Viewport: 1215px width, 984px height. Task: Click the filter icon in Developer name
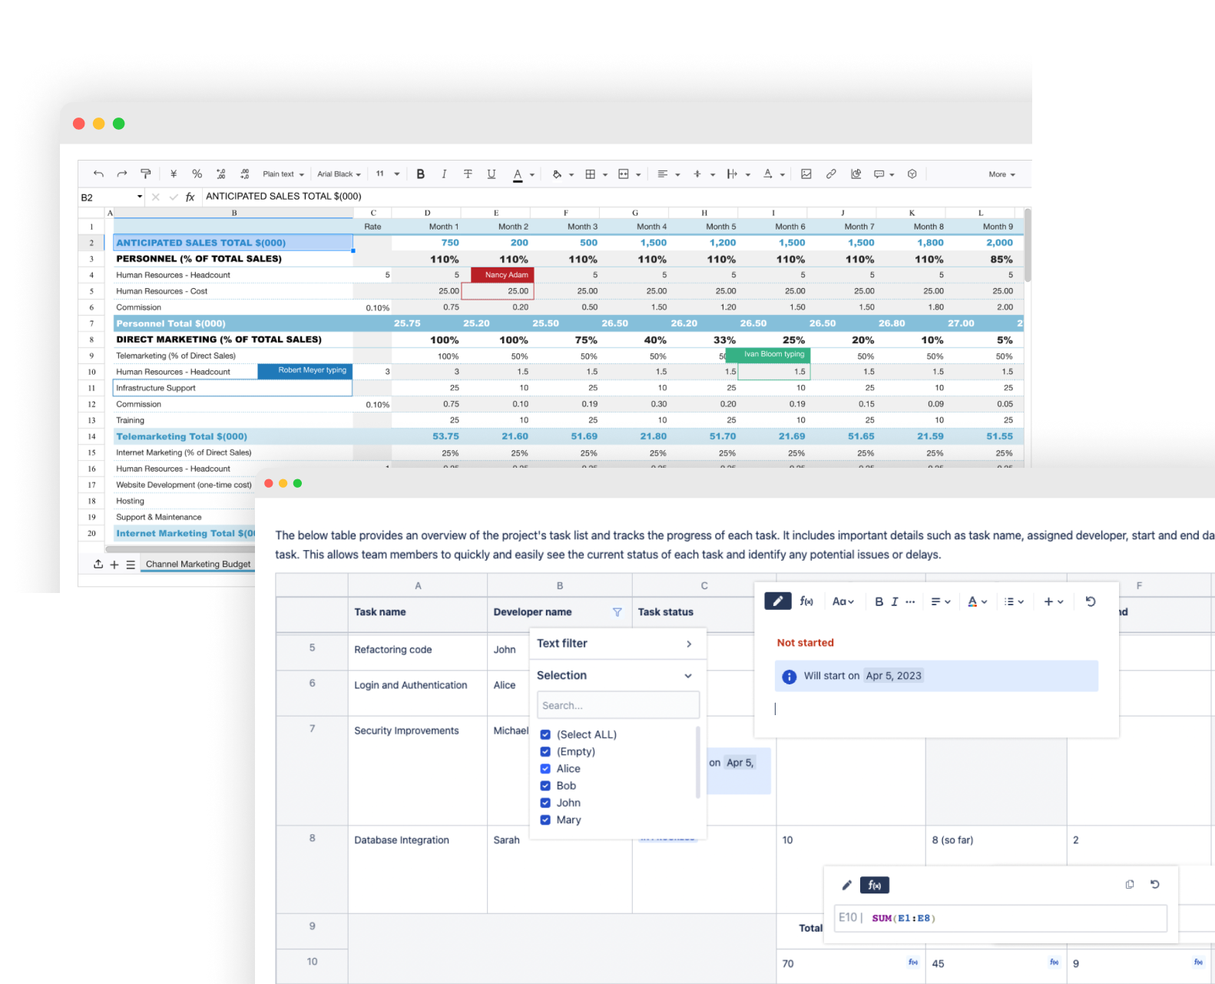pos(617,612)
